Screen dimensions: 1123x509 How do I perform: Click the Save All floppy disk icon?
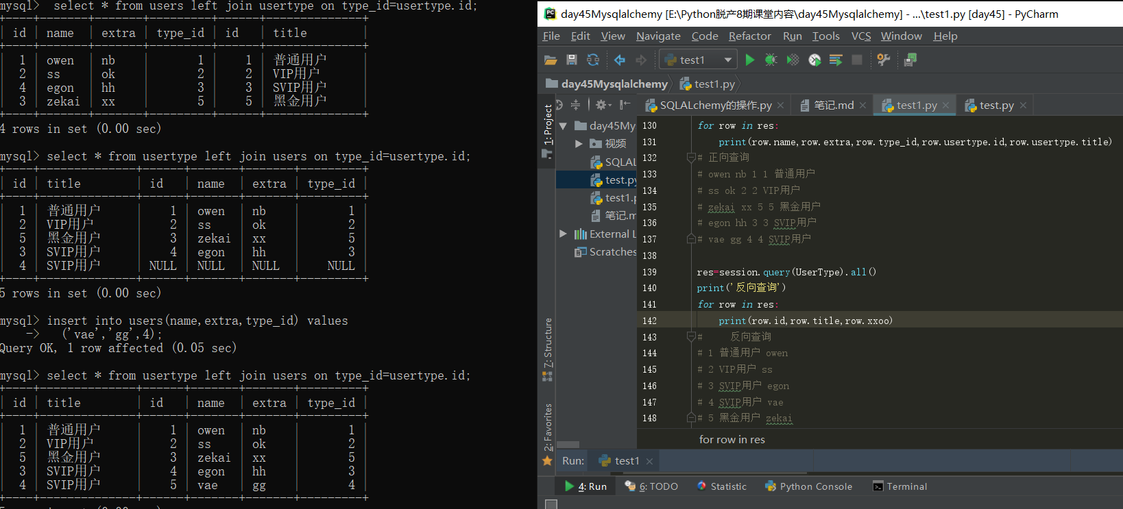pos(572,60)
